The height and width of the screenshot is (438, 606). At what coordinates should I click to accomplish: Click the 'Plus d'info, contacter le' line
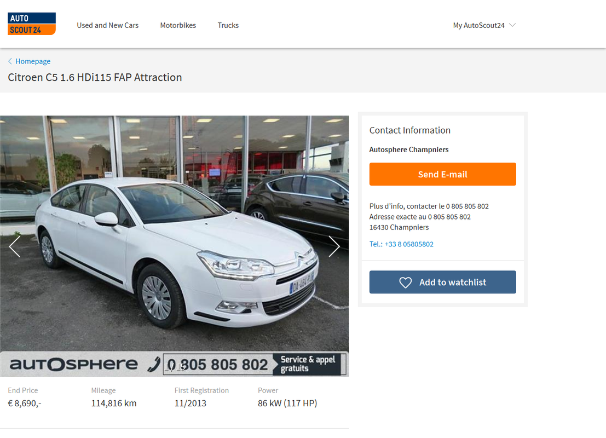(x=429, y=206)
